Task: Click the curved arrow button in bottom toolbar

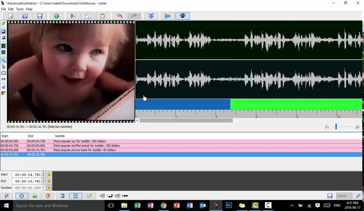Action: point(6,196)
